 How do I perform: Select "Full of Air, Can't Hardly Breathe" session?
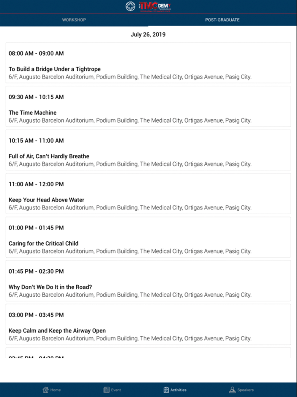(148, 150)
